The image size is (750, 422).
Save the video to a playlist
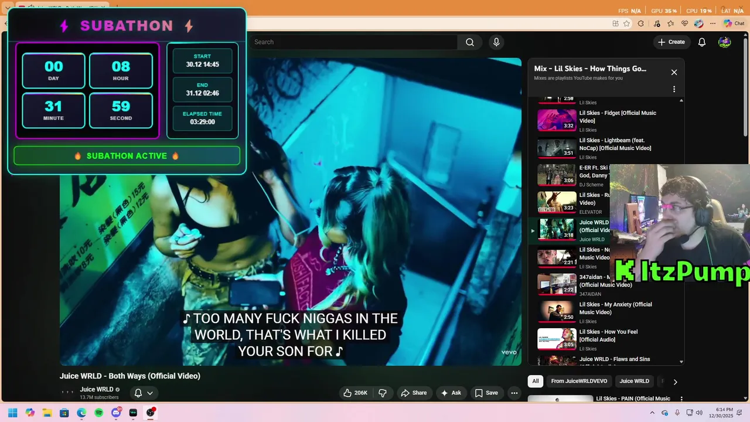click(x=486, y=393)
